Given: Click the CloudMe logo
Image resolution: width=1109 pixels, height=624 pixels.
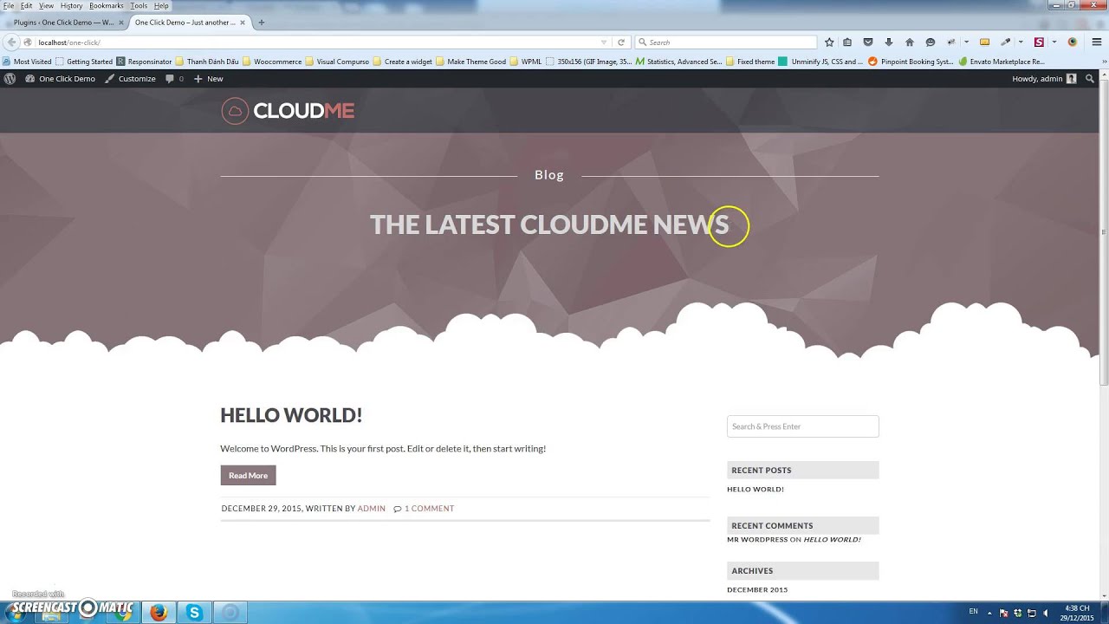Looking at the screenshot, I should tap(288, 111).
